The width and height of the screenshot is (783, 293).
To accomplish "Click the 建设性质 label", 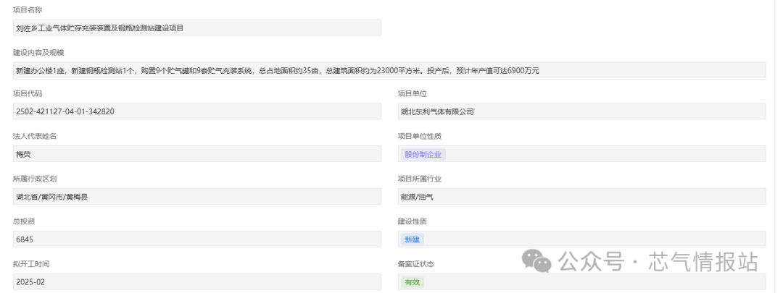I will pyautogui.click(x=413, y=221).
